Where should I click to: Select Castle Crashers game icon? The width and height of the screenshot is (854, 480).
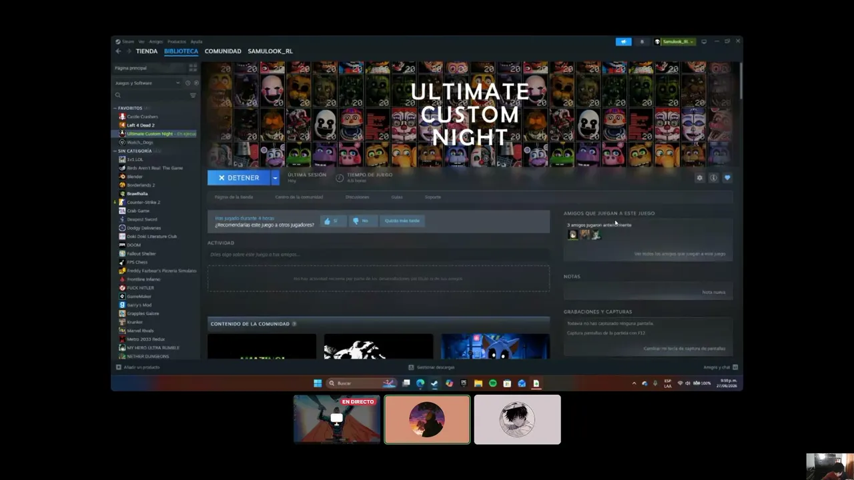pos(122,117)
